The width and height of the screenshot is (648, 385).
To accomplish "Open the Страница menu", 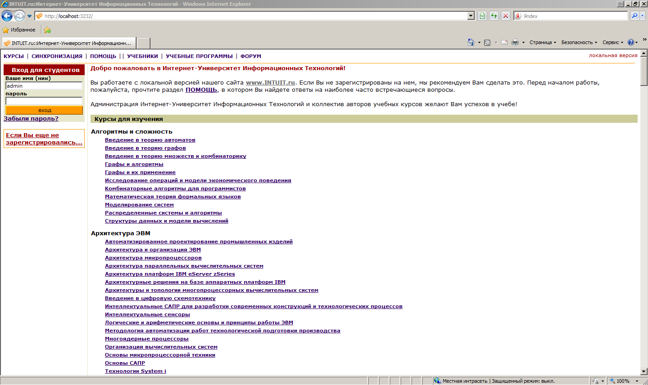I will (543, 42).
